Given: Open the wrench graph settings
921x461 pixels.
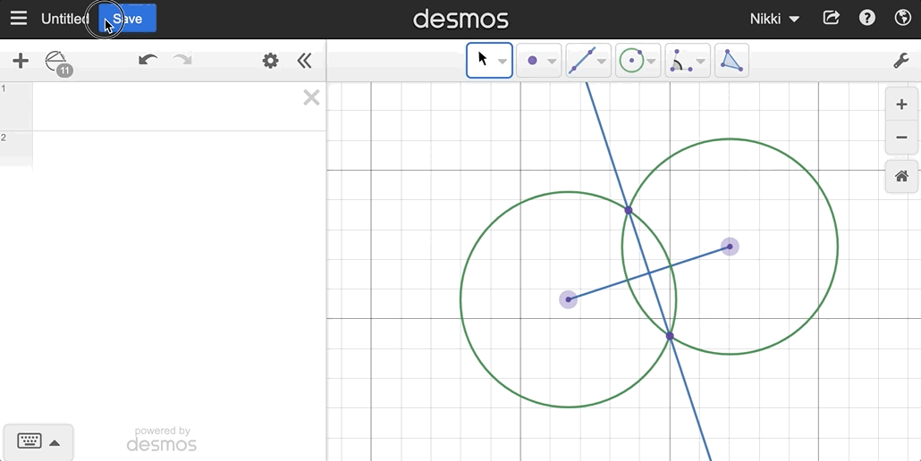Looking at the screenshot, I should (x=901, y=61).
